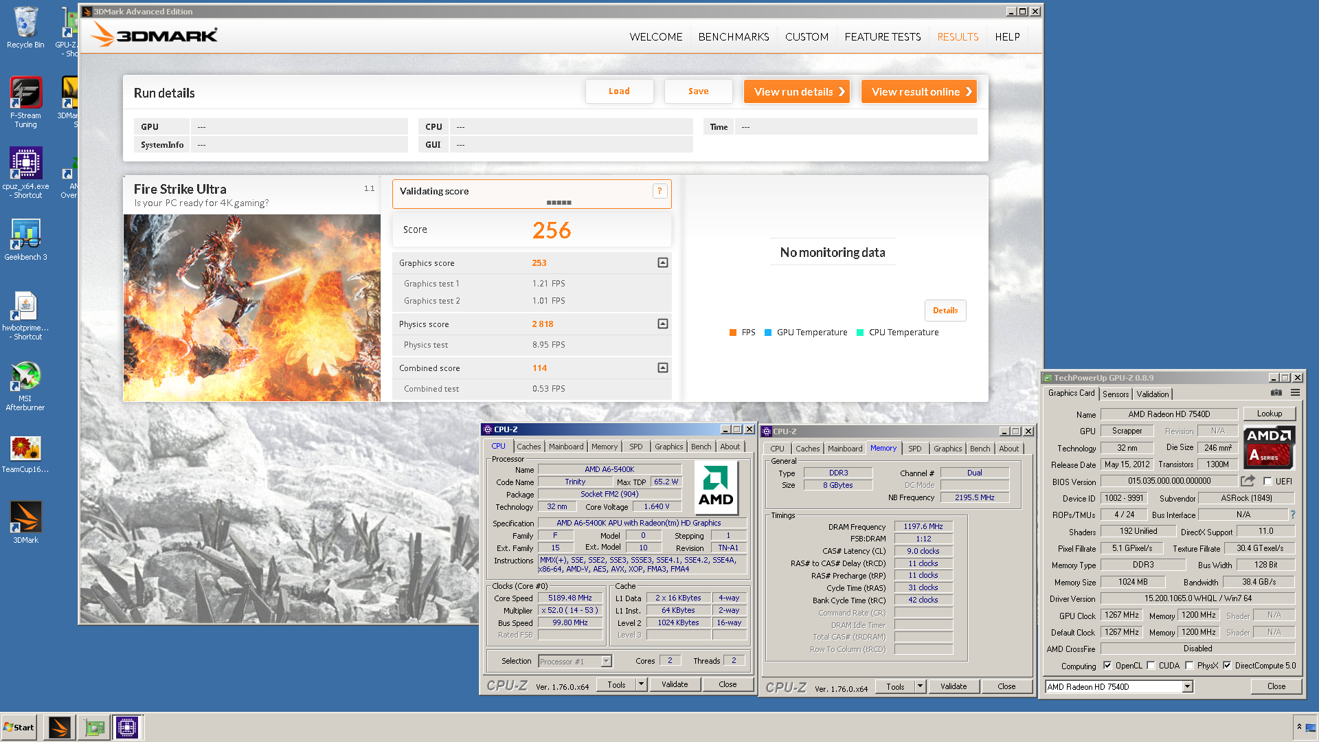
Task: Switch to CPU-Z via taskbar icon
Action: click(127, 727)
